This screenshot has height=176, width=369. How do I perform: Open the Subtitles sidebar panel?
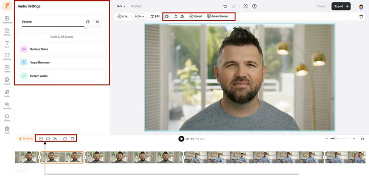click(x=7, y=57)
